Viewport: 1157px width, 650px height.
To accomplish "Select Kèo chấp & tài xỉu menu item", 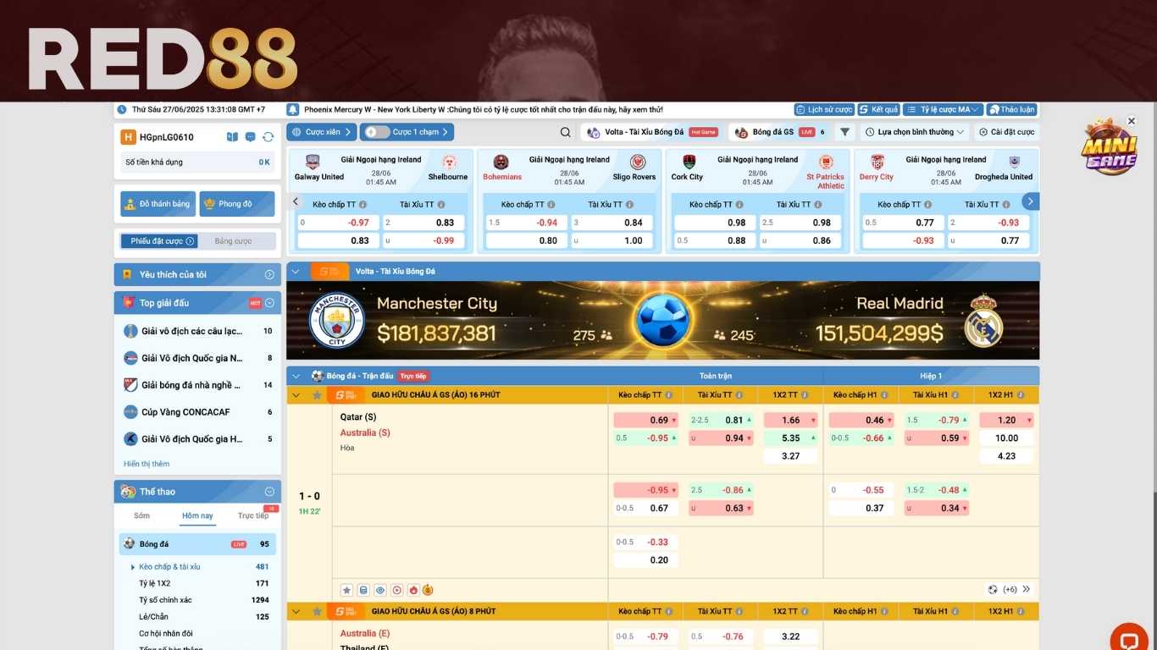I will pyautogui.click(x=169, y=567).
